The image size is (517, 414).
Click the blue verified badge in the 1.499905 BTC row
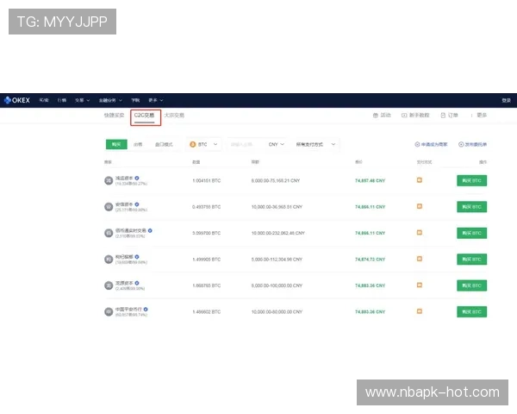point(137,256)
